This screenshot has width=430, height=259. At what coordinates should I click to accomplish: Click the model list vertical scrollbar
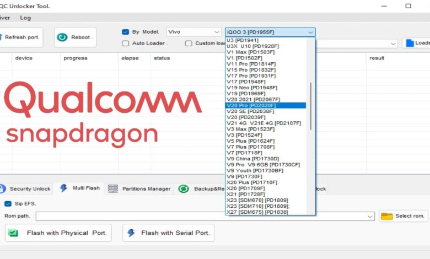[311, 106]
